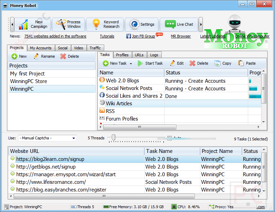Click the Edit task pencil icon
The image size is (275, 212).
pos(173,63)
